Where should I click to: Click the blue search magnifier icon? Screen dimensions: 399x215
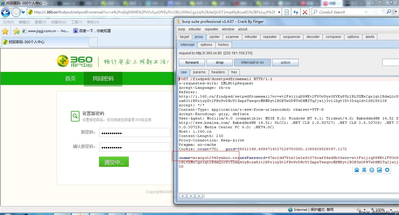[388, 12]
